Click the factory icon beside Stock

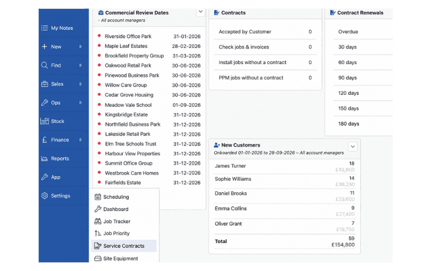coord(44,121)
